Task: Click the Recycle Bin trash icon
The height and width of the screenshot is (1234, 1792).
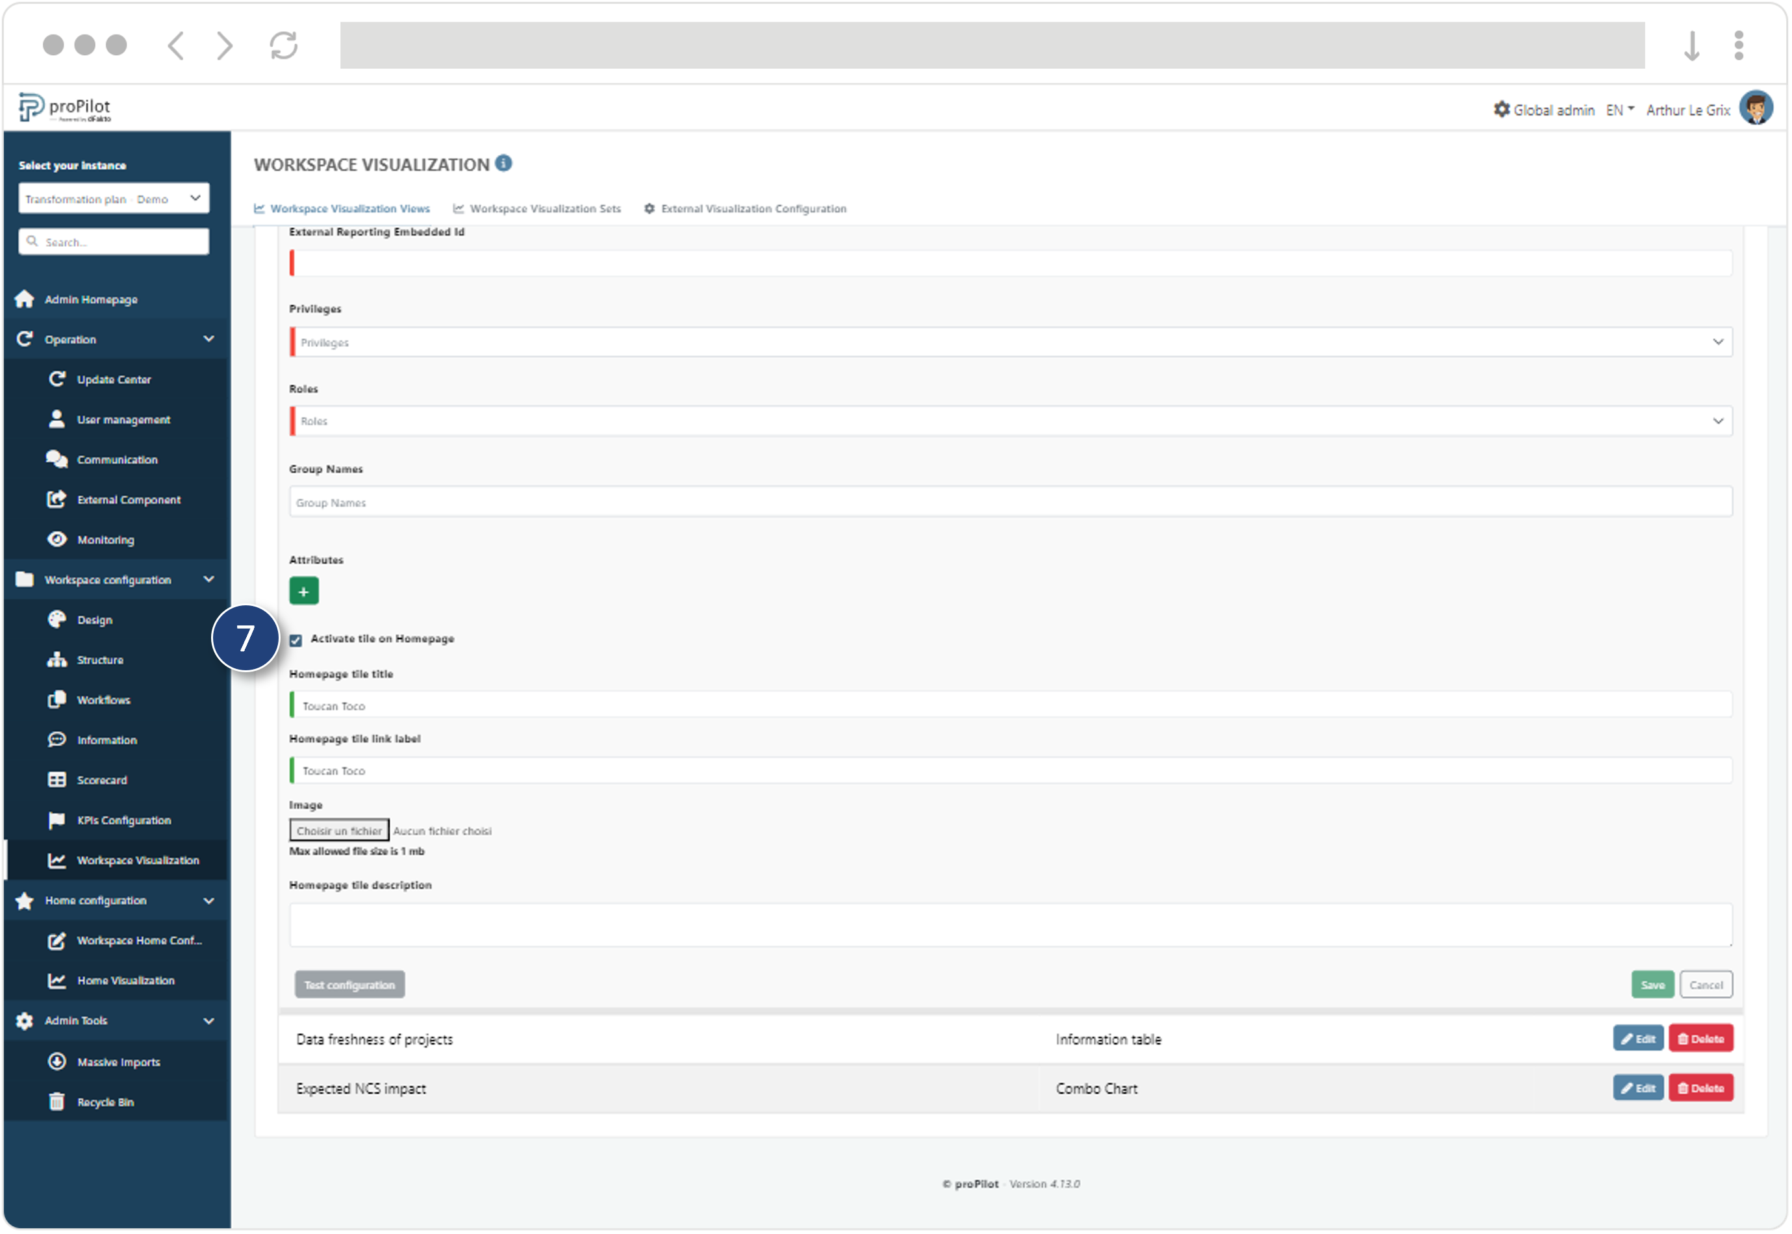Action: point(57,1103)
